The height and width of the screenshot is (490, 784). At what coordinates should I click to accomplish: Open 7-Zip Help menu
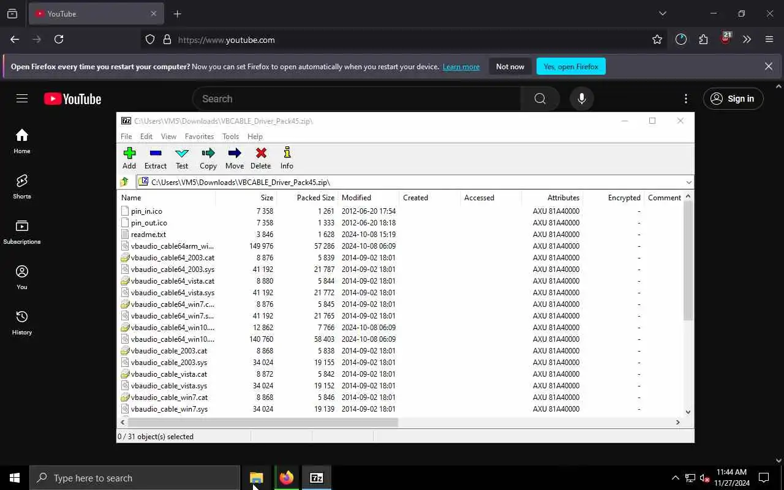pos(255,137)
